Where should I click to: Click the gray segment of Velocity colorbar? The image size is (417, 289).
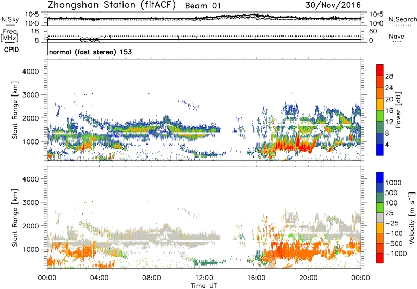pos(380,218)
